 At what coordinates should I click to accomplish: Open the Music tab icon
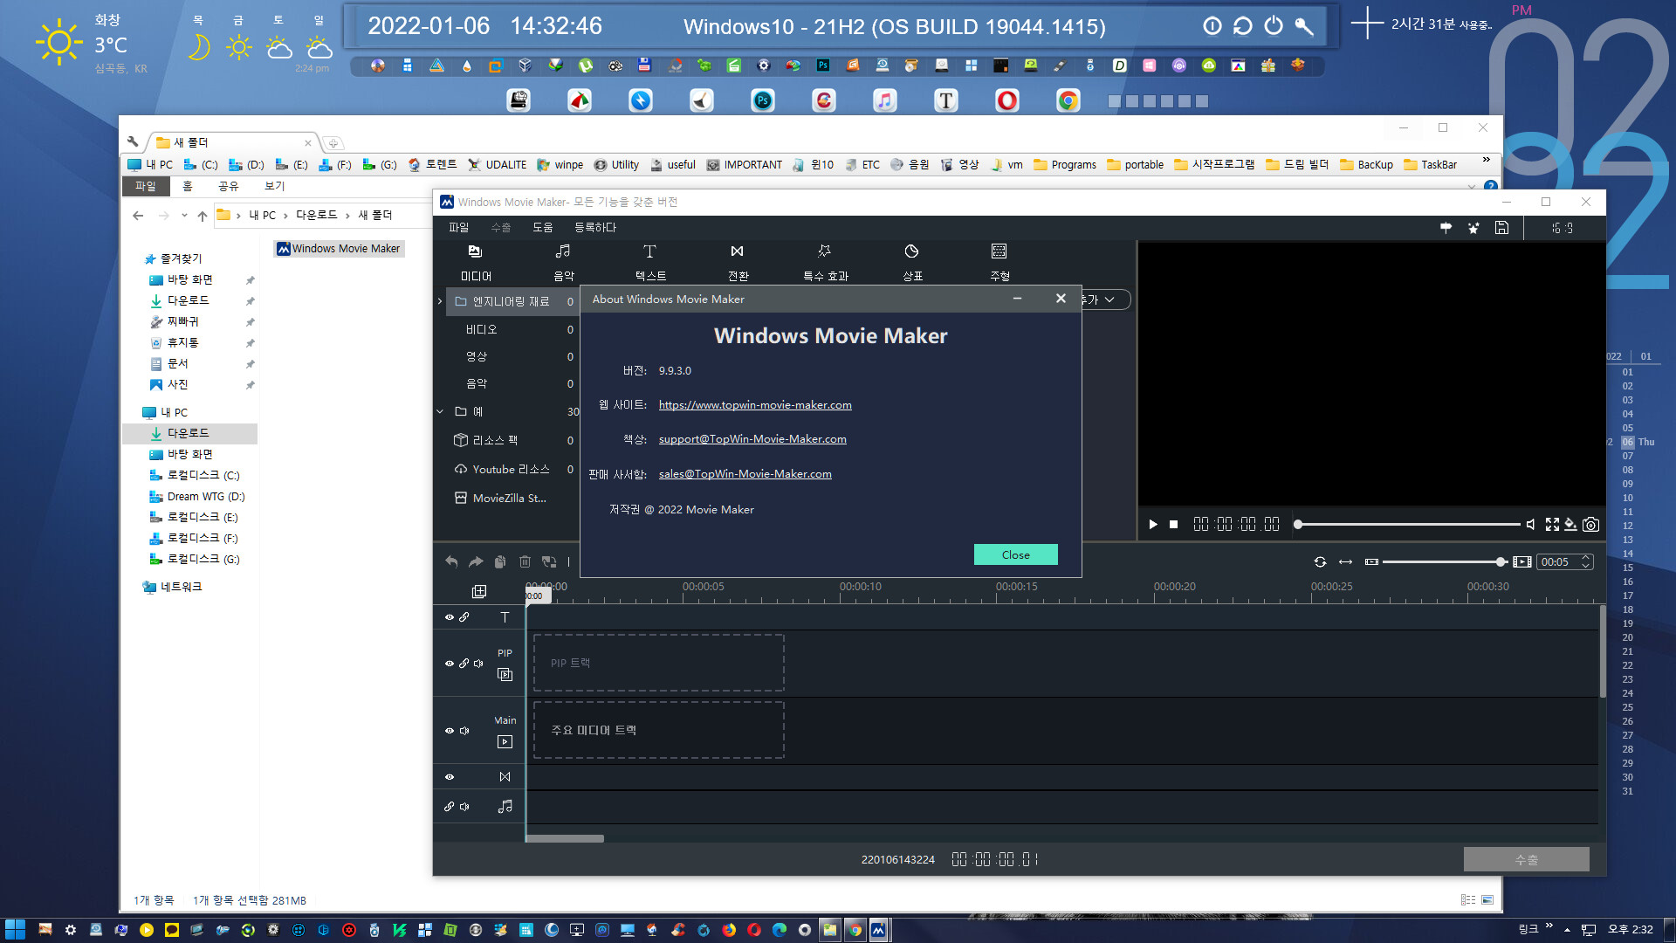563,251
